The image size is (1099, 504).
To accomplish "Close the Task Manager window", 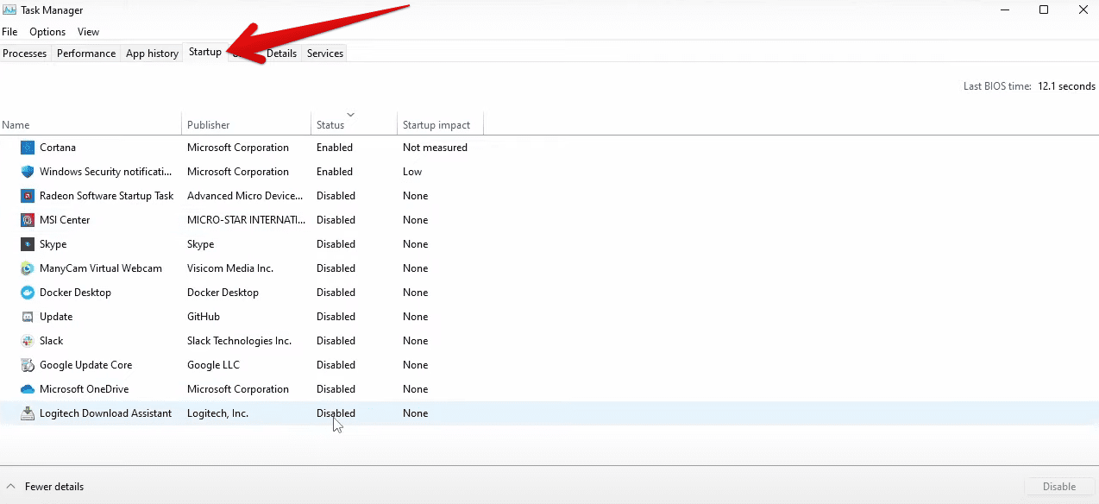I will (x=1083, y=9).
